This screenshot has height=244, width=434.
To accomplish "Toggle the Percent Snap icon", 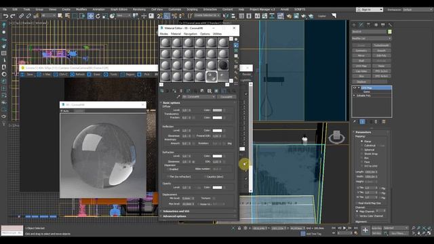I will coord(174,16).
